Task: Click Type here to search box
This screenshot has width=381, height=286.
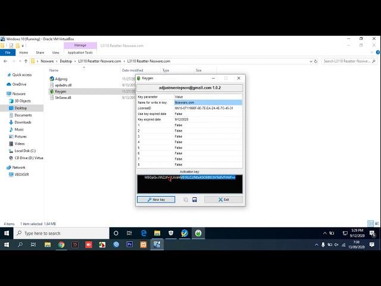Action: tap(61, 233)
